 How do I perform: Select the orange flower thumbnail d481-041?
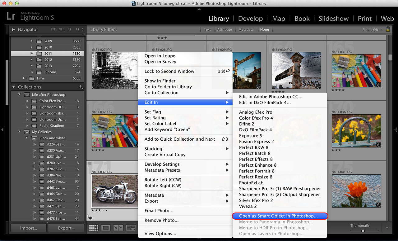click(x=356, y=191)
